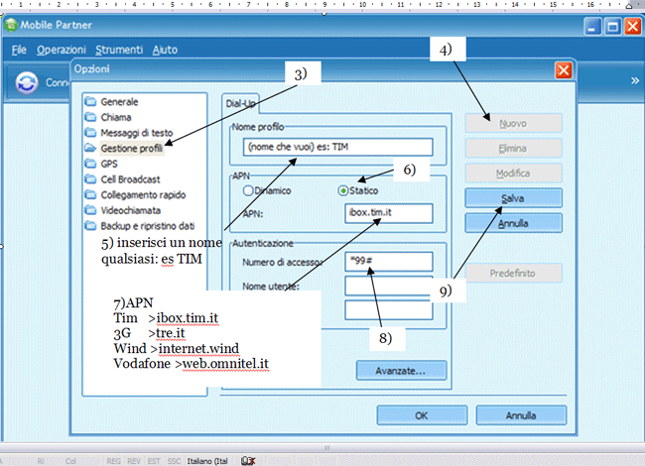Image resolution: width=645 pixels, height=466 pixels.
Task: Click the spell-check book icon in status bar
Action: (247, 460)
